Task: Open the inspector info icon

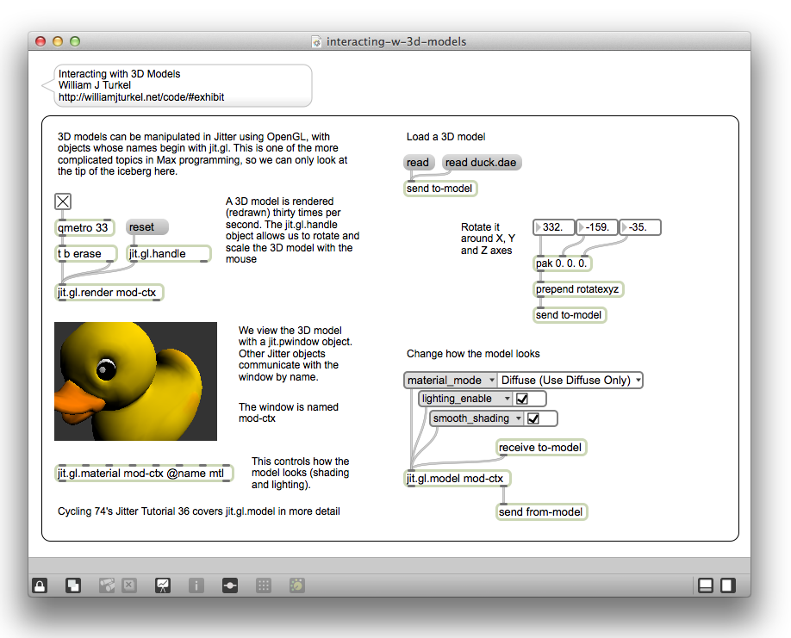Action: 196,585
